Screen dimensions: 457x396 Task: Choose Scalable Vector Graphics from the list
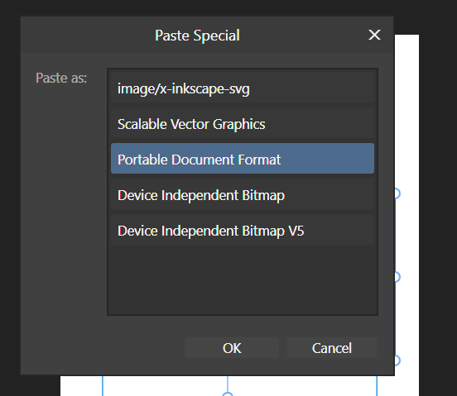[x=243, y=123]
